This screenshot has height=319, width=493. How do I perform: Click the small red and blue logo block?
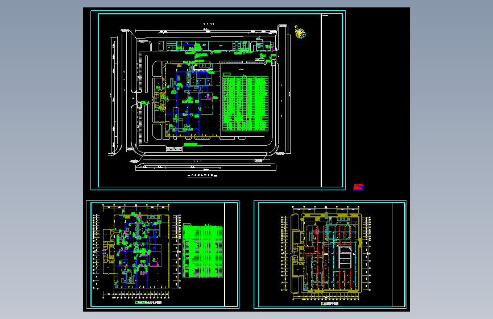click(358, 187)
